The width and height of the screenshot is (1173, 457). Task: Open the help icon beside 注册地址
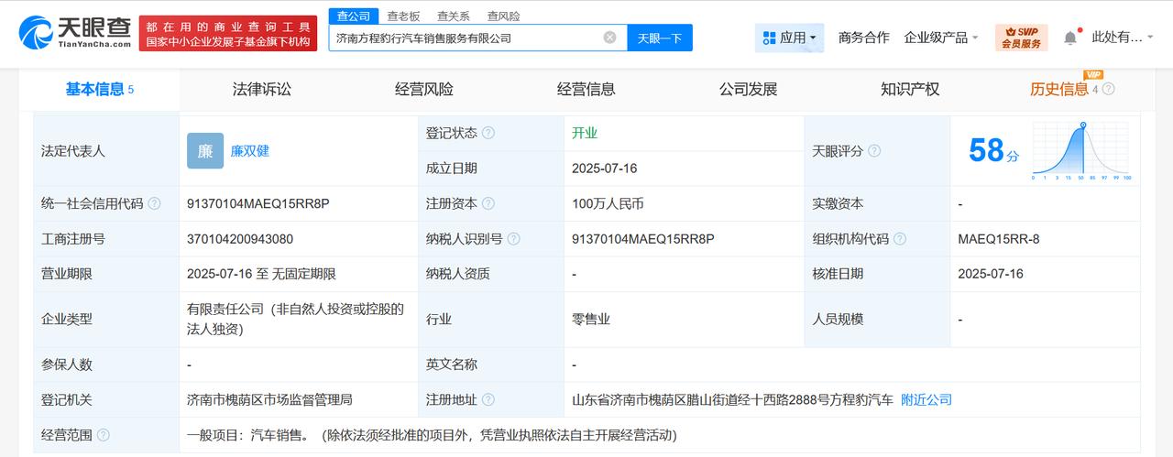(488, 400)
